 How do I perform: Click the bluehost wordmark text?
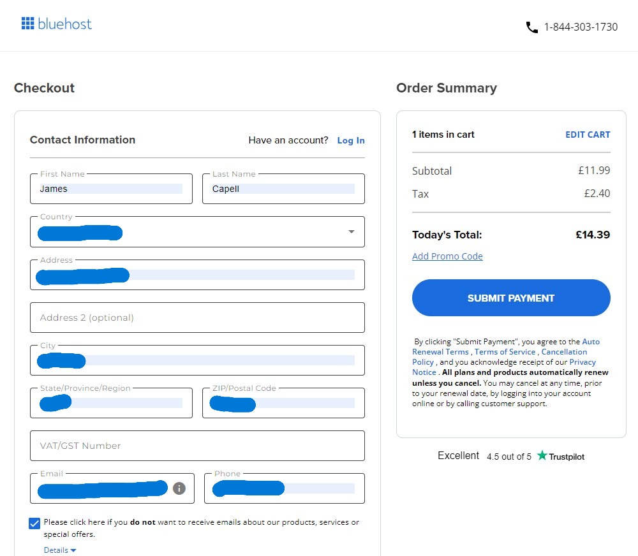64,24
